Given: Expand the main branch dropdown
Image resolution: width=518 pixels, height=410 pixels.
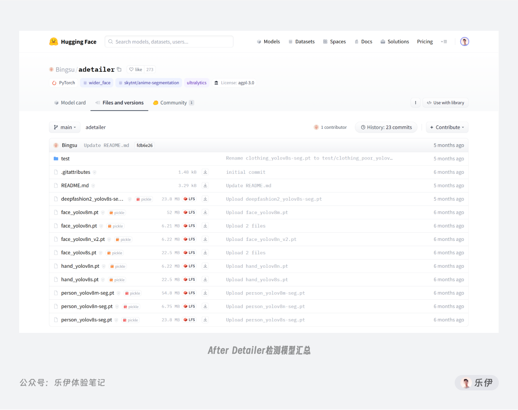Looking at the screenshot, I should (65, 127).
